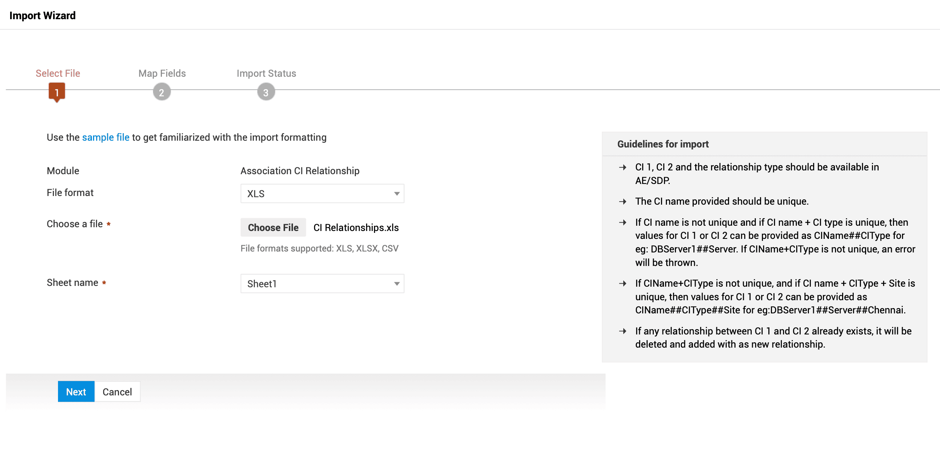Viewport: 940px width, 471px height.
Task: Click the Next button
Action: 76,392
